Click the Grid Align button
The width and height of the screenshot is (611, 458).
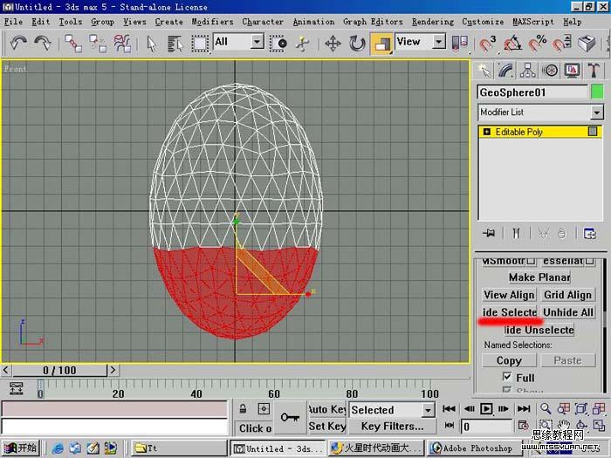click(x=568, y=295)
